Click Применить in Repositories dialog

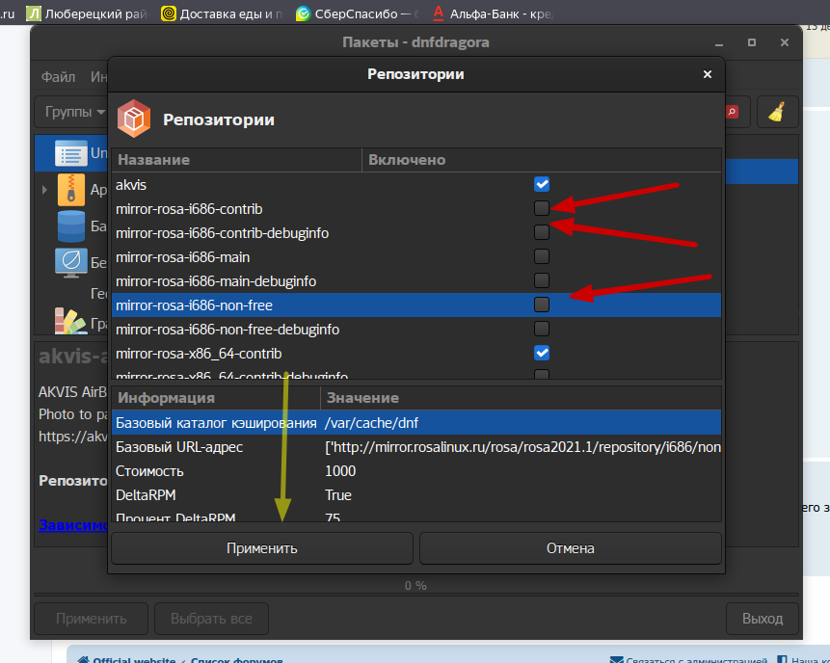pyautogui.click(x=262, y=548)
